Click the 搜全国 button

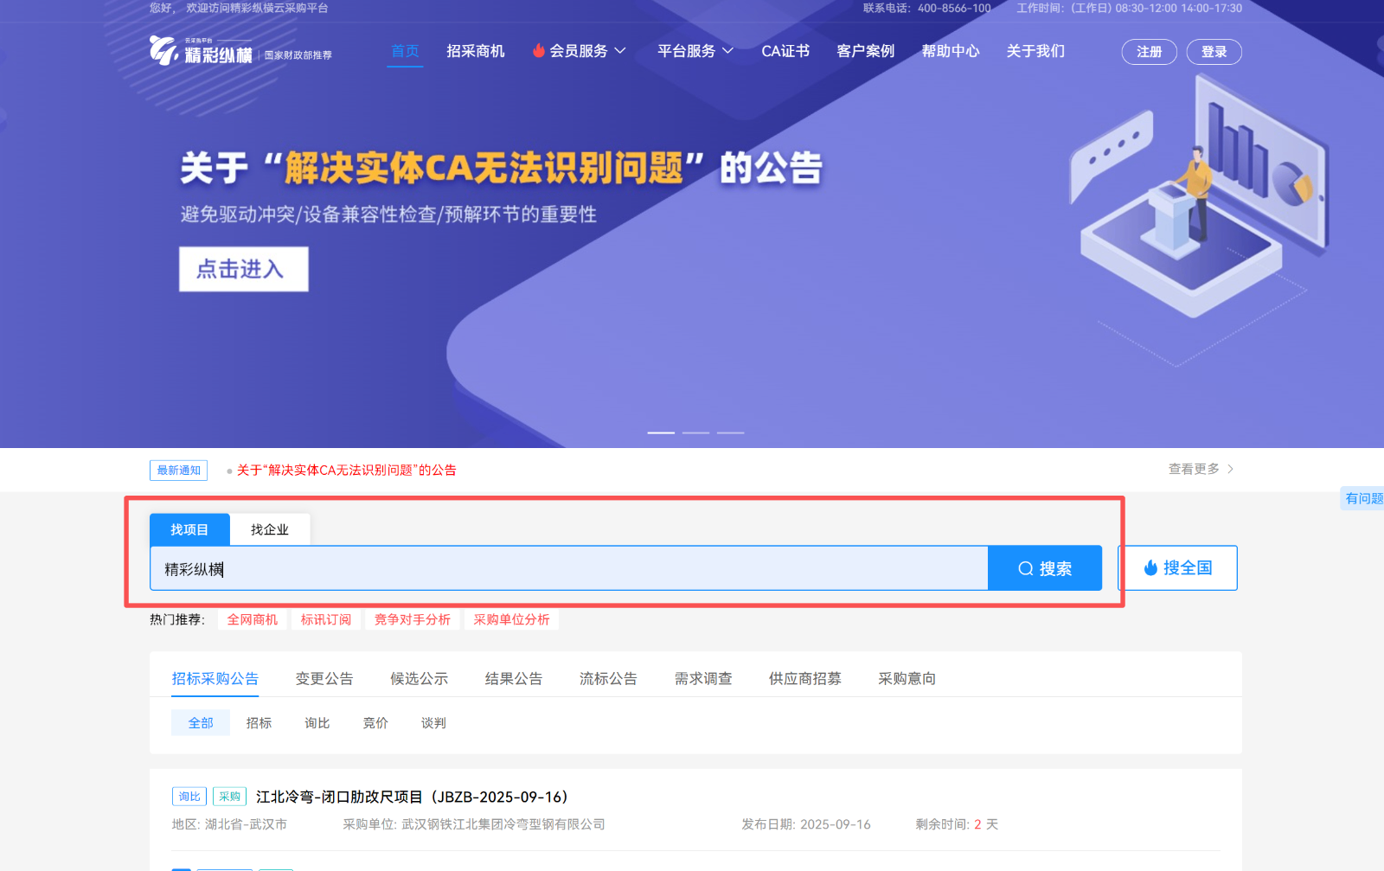pyautogui.click(x=1178, y=568)
